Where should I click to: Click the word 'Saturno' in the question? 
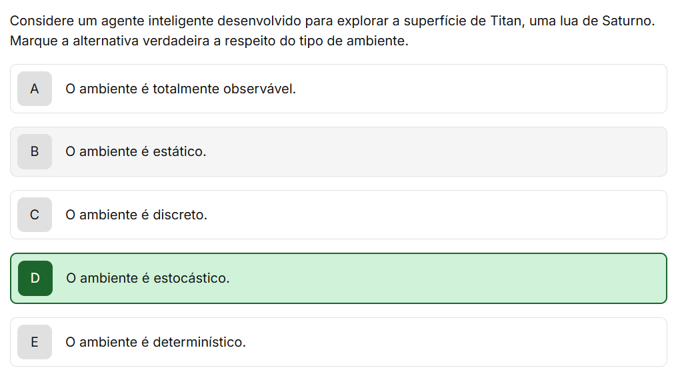[x=628, y=21]
